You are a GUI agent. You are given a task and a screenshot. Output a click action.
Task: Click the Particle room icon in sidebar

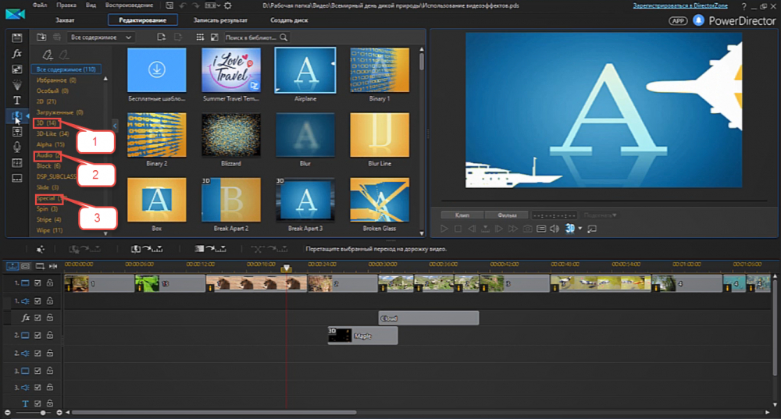point(16,85)
